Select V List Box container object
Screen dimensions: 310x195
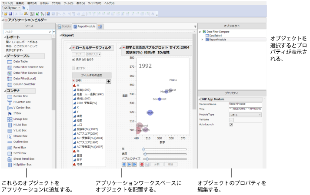tap(17, 131)
